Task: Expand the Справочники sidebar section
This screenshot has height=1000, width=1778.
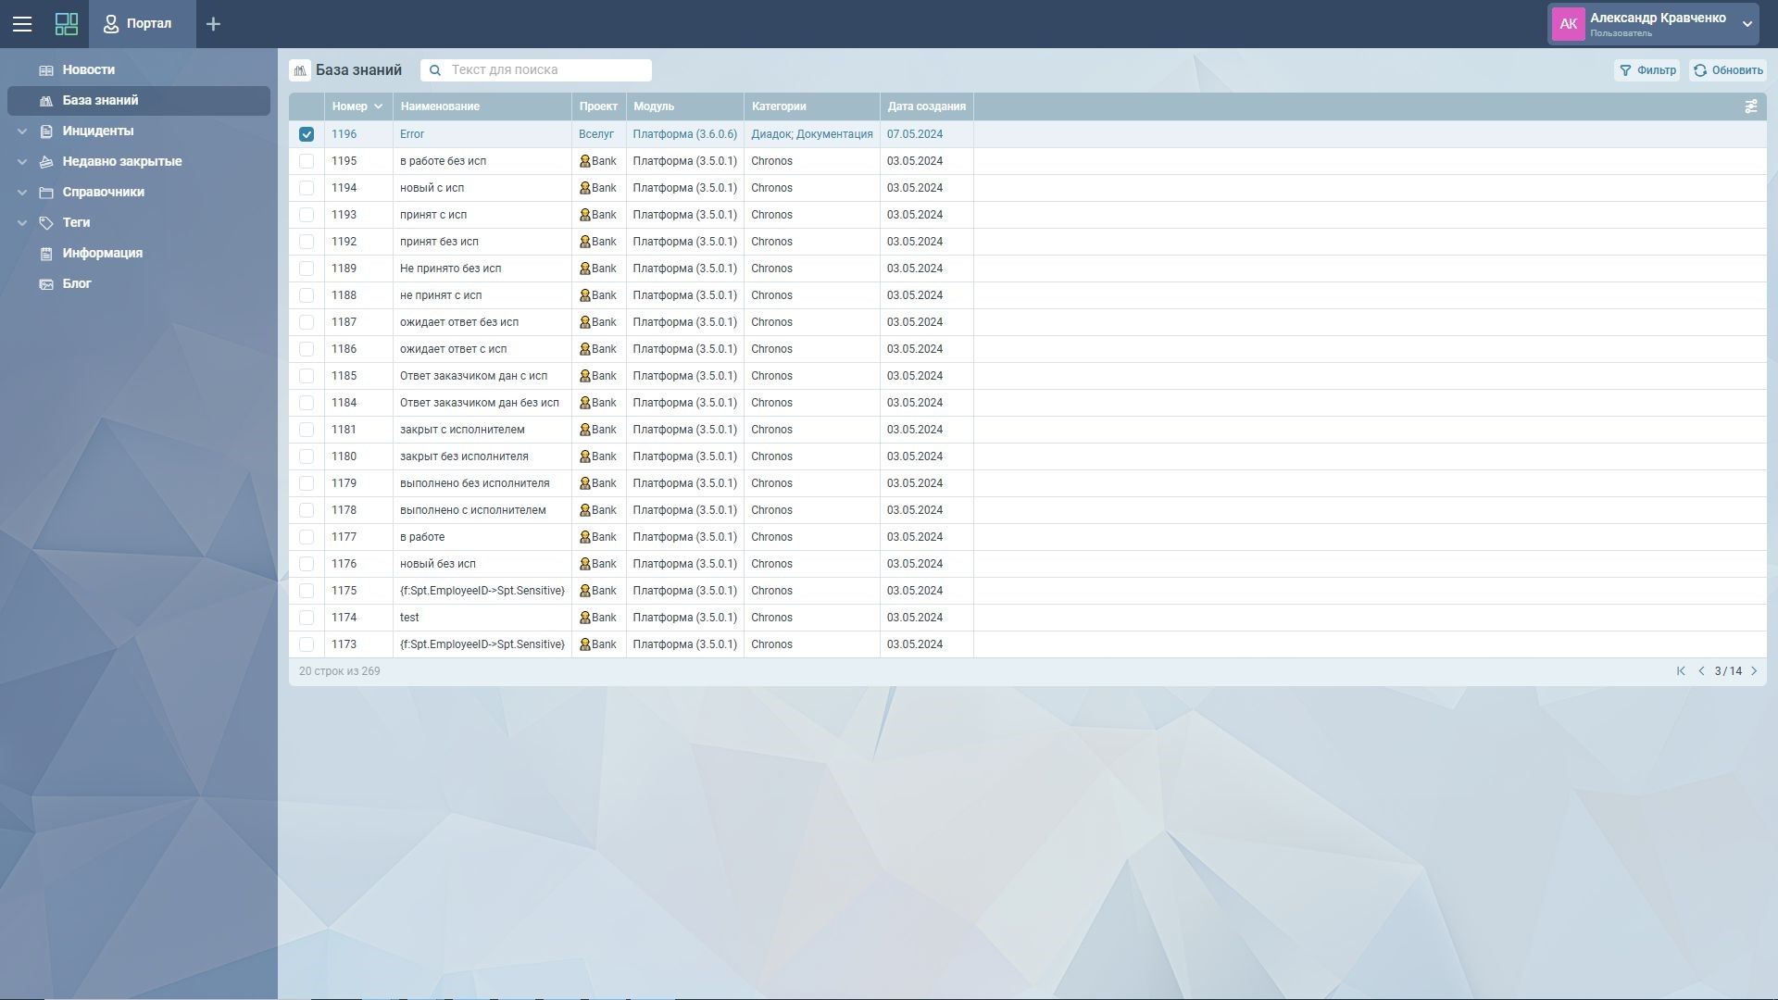Action: pos(22,193)
